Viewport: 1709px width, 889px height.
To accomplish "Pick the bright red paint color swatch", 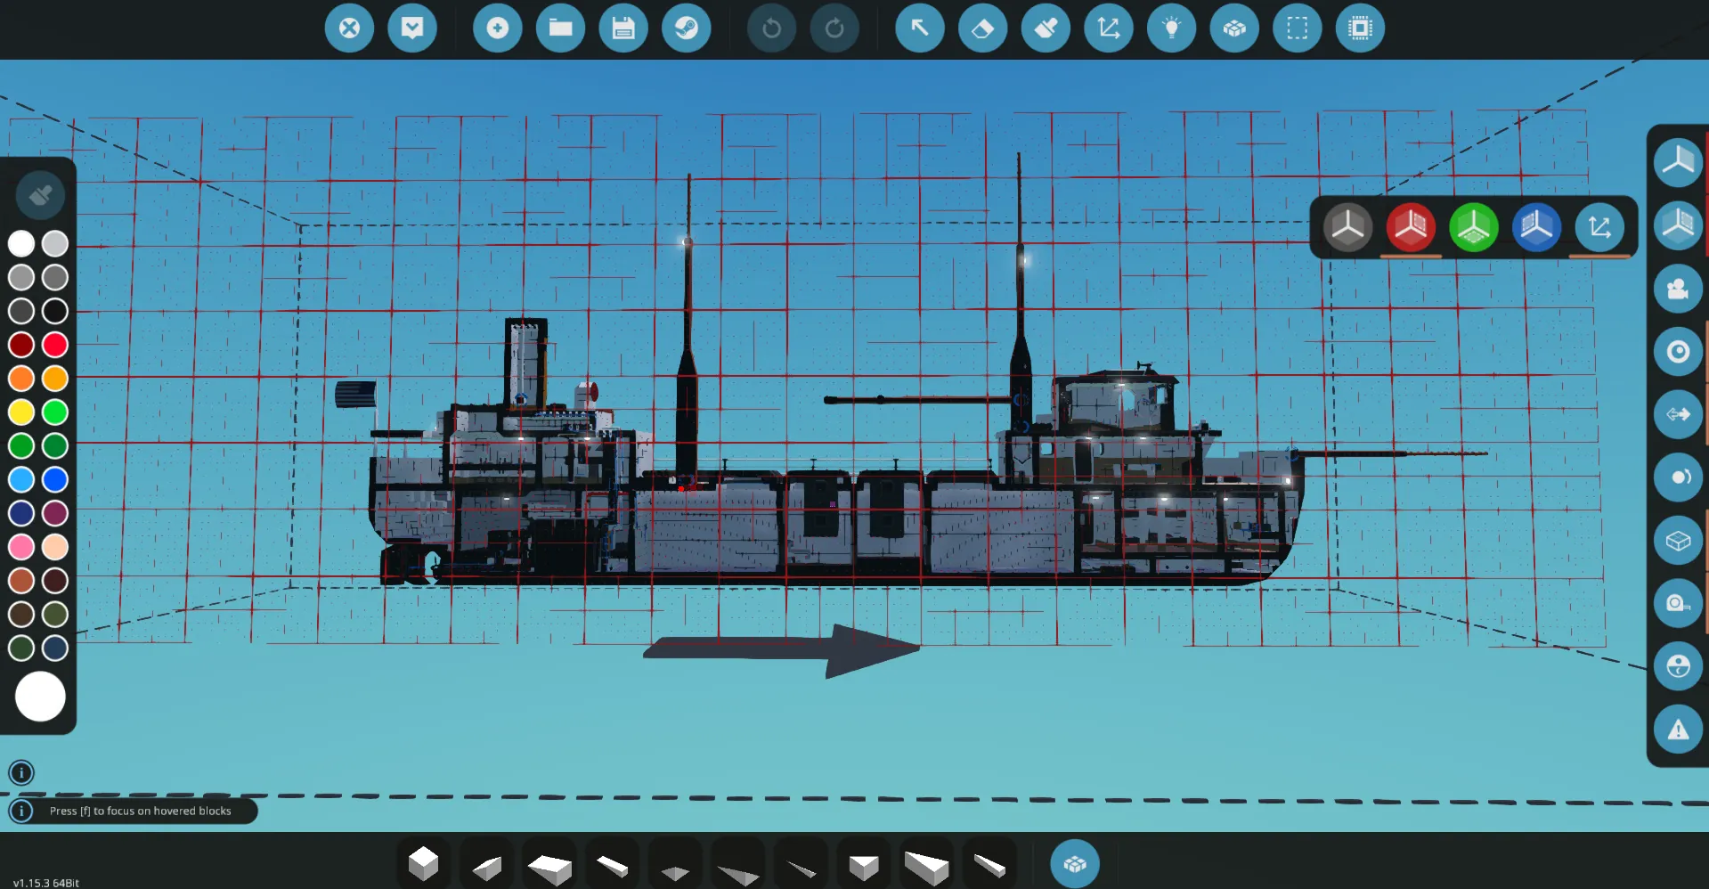I will [x=55, y=345].
